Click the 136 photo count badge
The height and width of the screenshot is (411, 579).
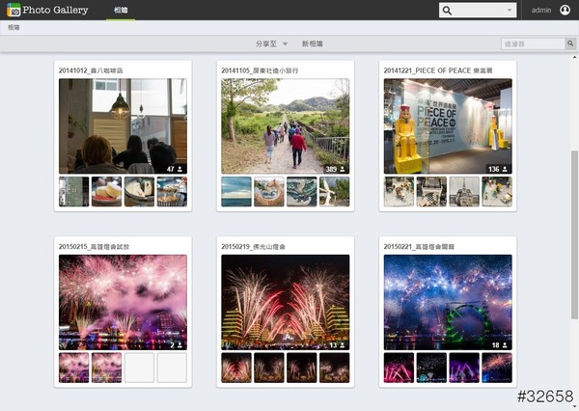coord(498,169)
